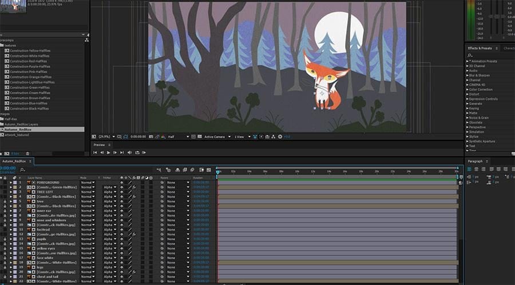The height and width of the screenshot is (285, 515).
Task: Open the 1 View layout dropdown
Action: (242, 137)
